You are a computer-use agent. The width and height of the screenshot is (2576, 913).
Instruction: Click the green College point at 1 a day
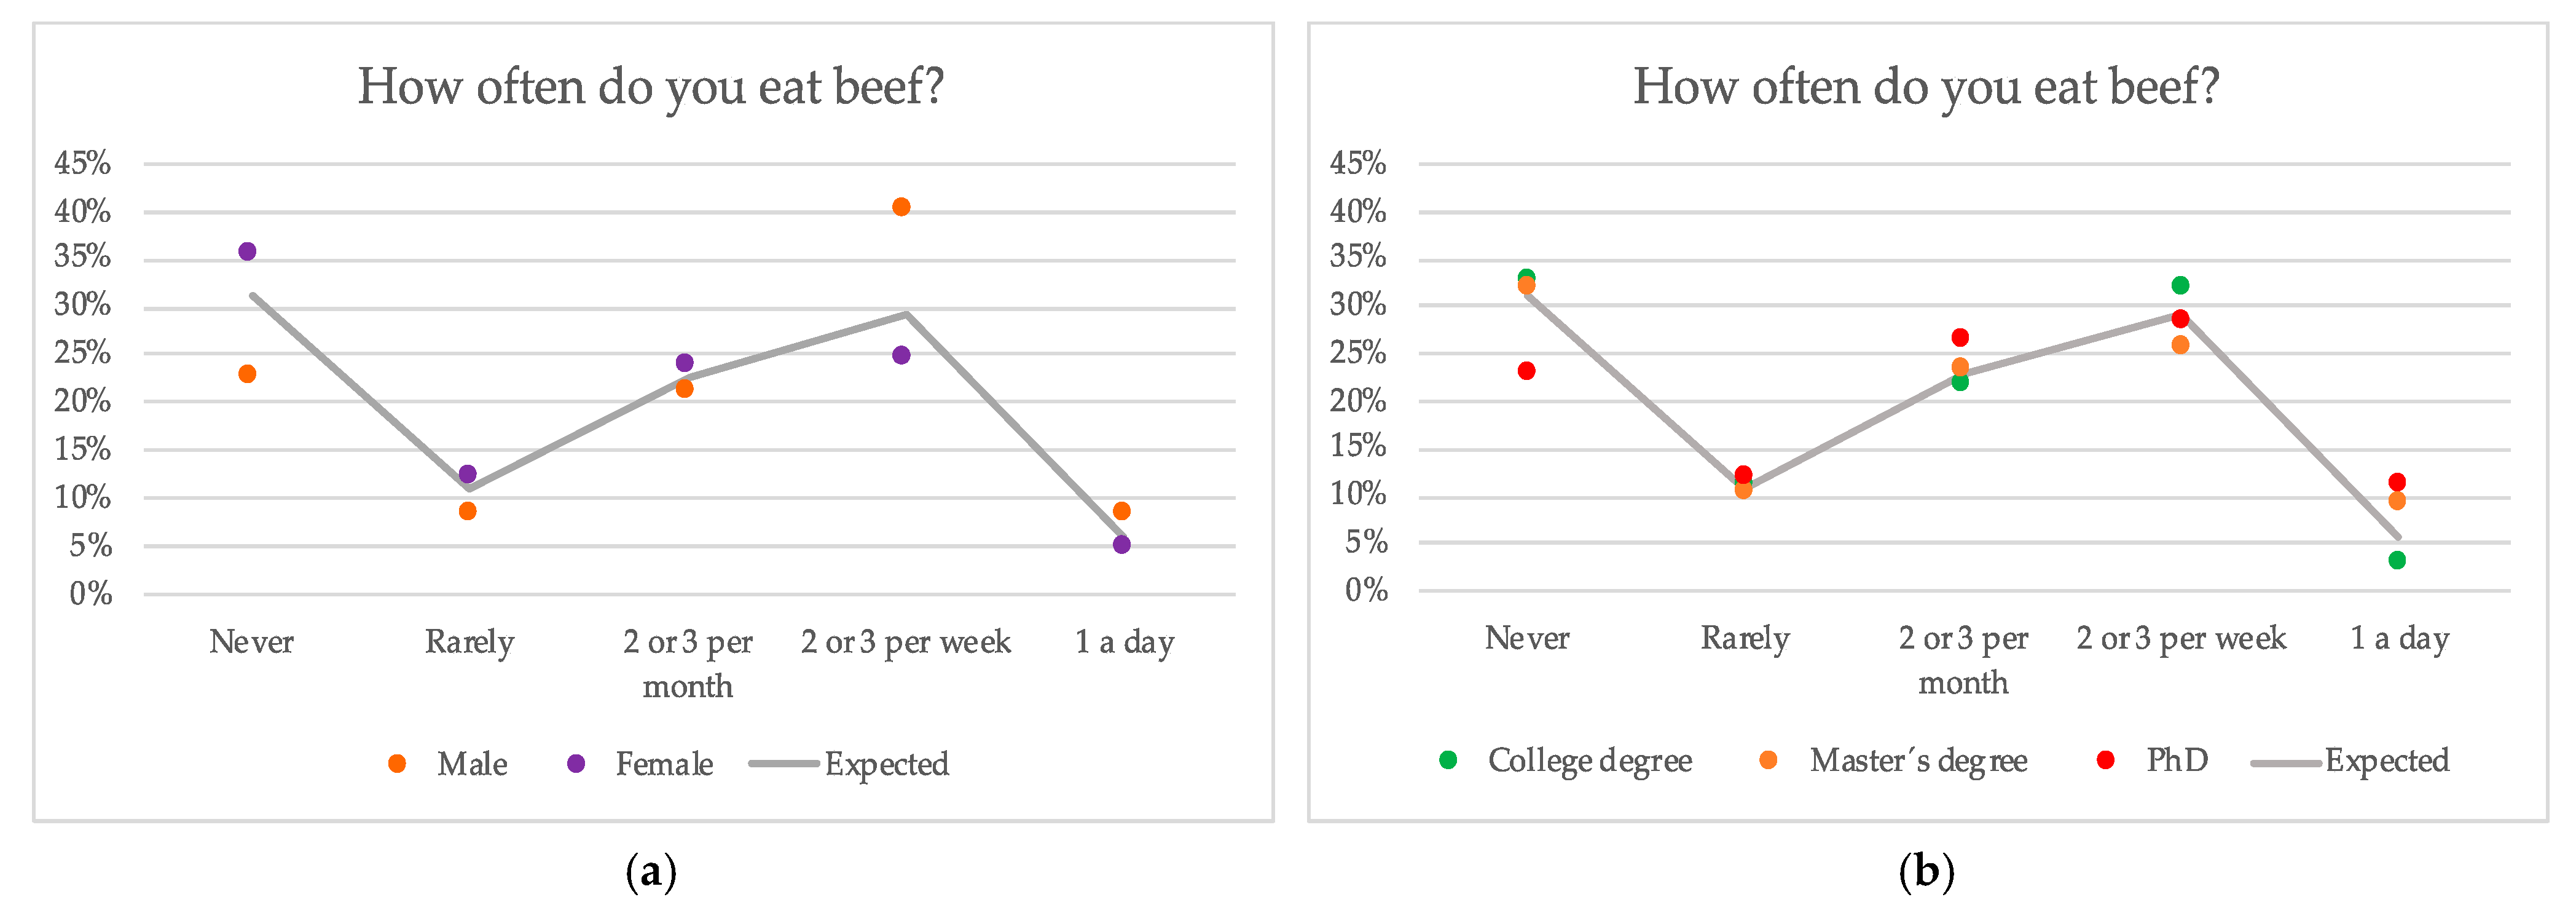2397,560
